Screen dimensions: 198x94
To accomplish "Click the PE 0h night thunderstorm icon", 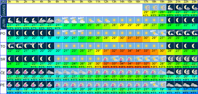I will pyautogui.click(x=10, y=84).
